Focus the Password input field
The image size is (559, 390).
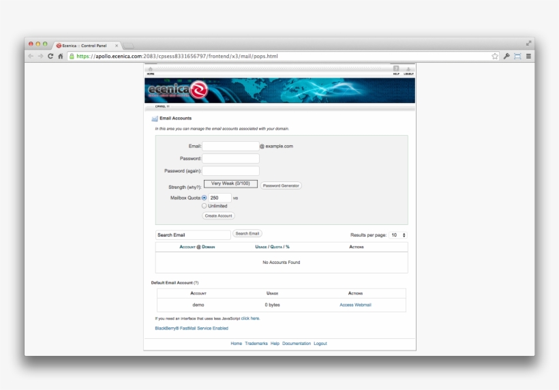tap(230, 158)
